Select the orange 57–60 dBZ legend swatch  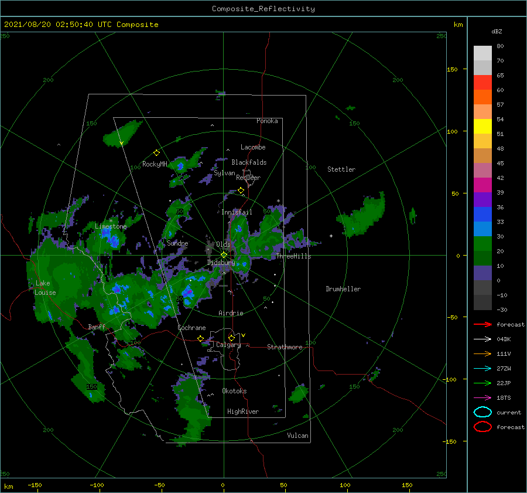coord(482,97)
